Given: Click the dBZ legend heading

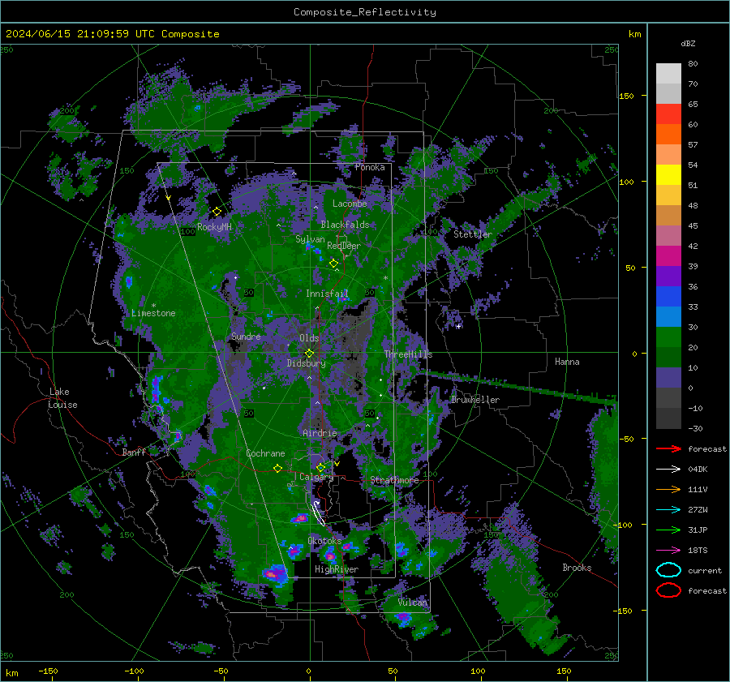Looking at the screenshot, I should point(688,43).
